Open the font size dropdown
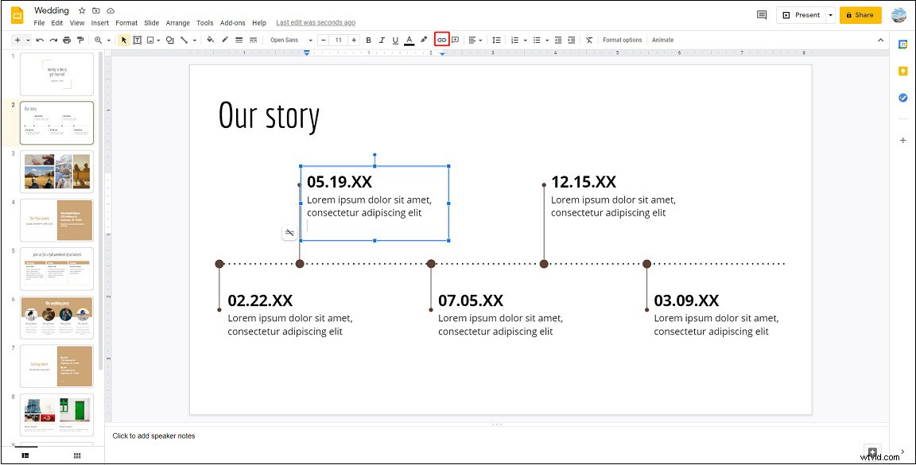This screenshot has height=465, width=916. coord(336,40)
